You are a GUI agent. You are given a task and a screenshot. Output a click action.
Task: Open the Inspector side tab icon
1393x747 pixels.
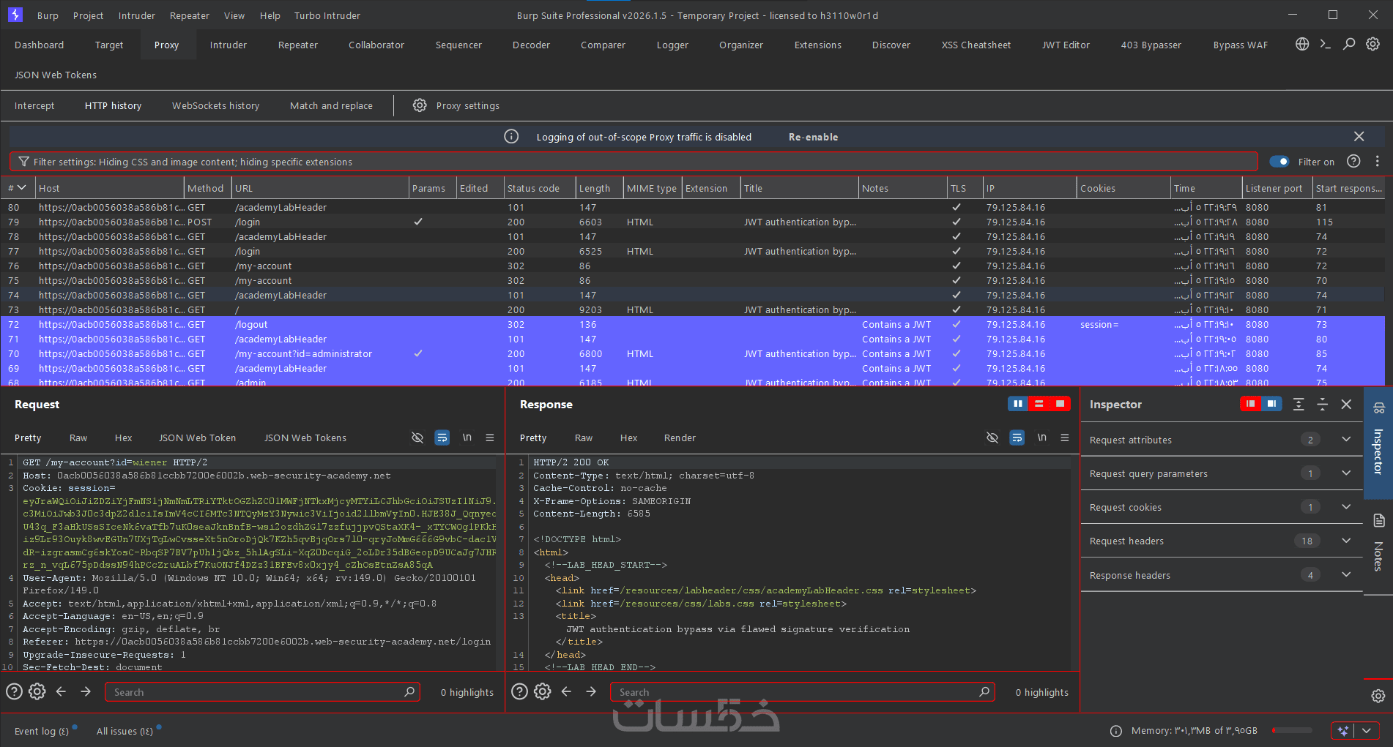click(x=1379, y=408)
